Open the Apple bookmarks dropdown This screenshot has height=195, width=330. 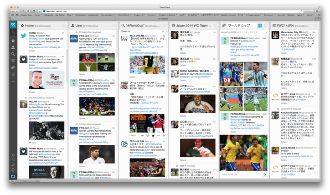tap(300, 15)
